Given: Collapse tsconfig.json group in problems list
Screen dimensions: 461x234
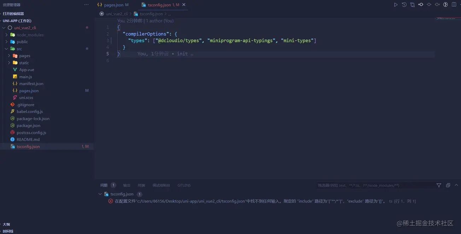Looking at the screenshot, I should (100, 194).
